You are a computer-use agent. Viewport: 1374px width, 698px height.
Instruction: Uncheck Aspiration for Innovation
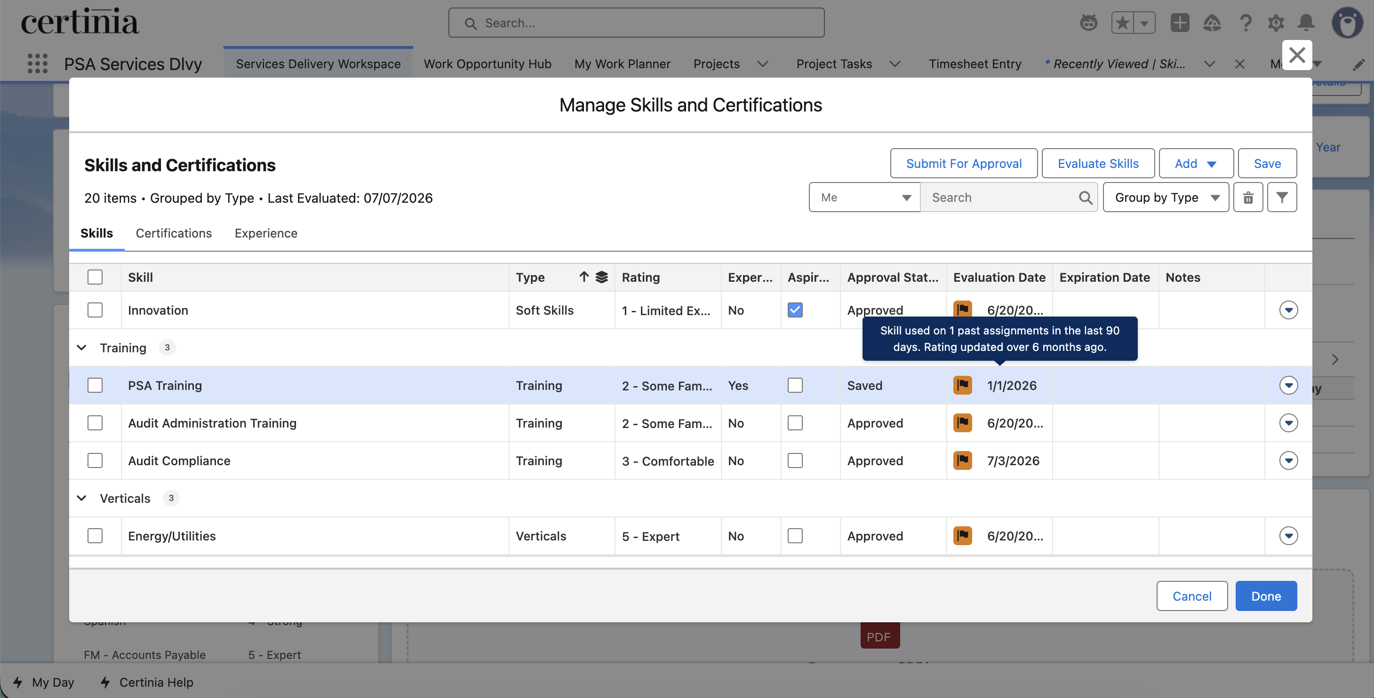795,310
